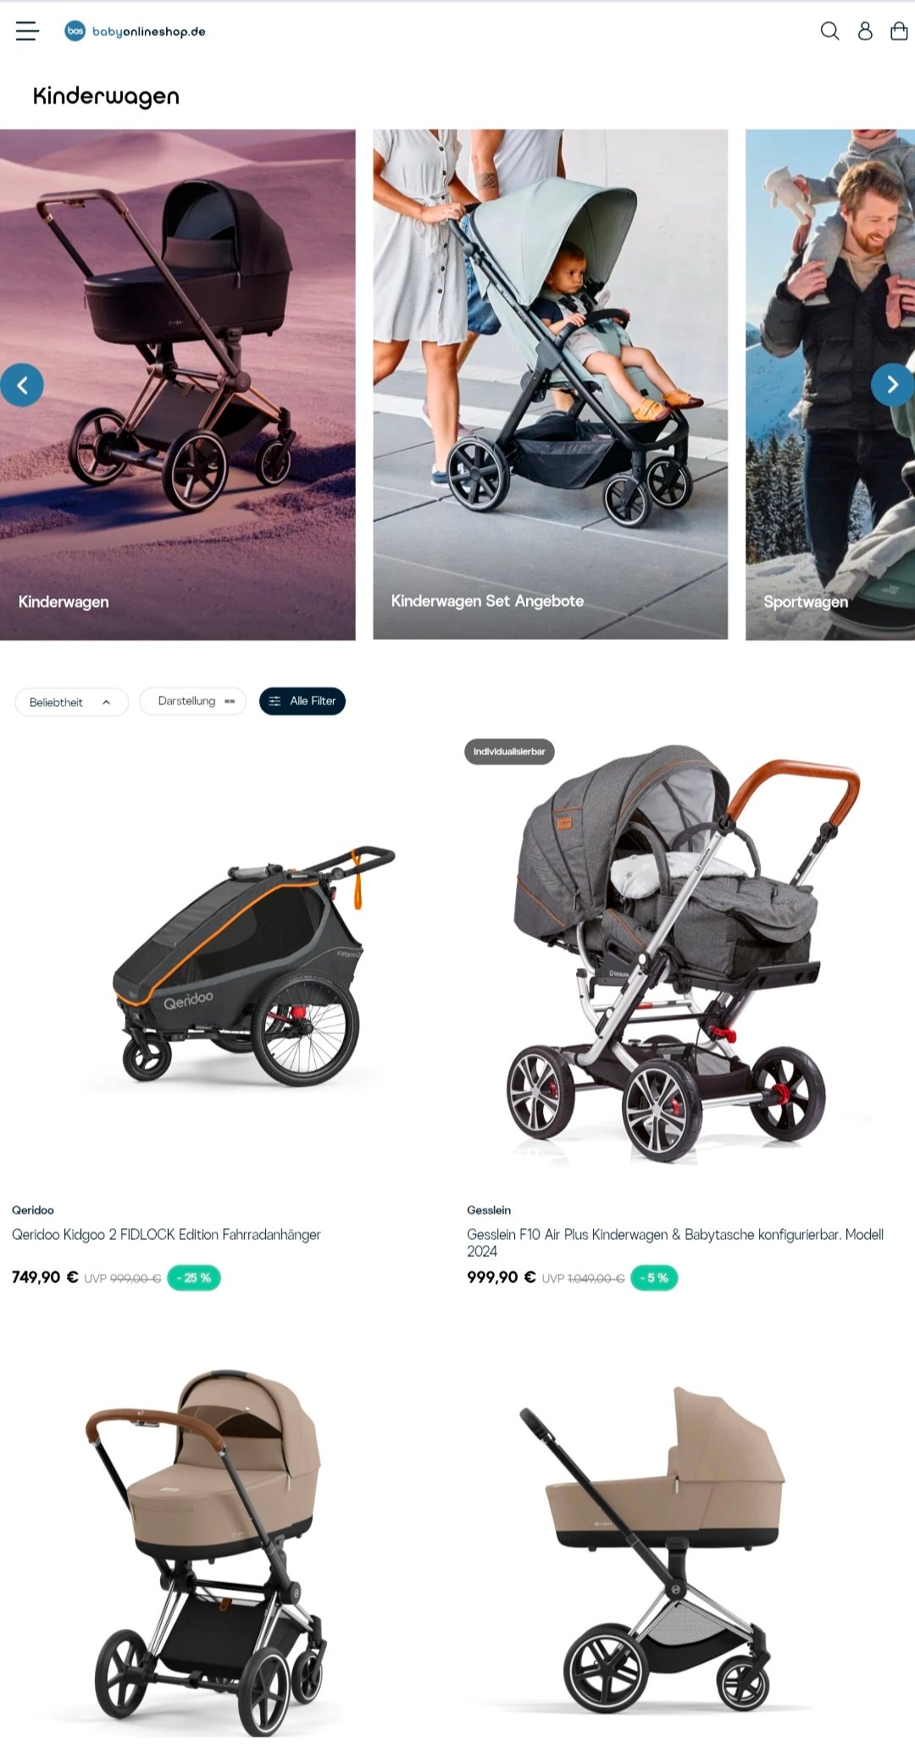Open the search magnifier icon
This screenshot has height=1746, width=915.
(829, 31)
